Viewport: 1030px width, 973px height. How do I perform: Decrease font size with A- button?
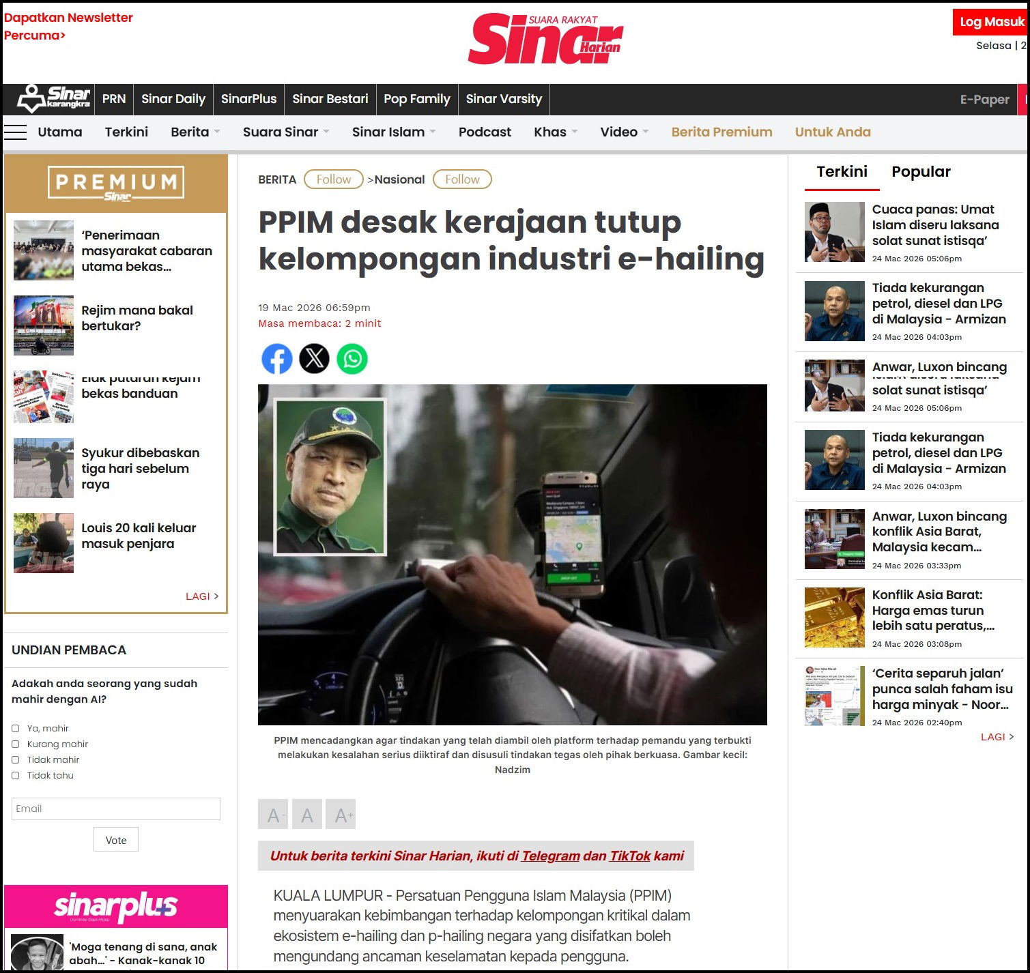tap(273, 815)
